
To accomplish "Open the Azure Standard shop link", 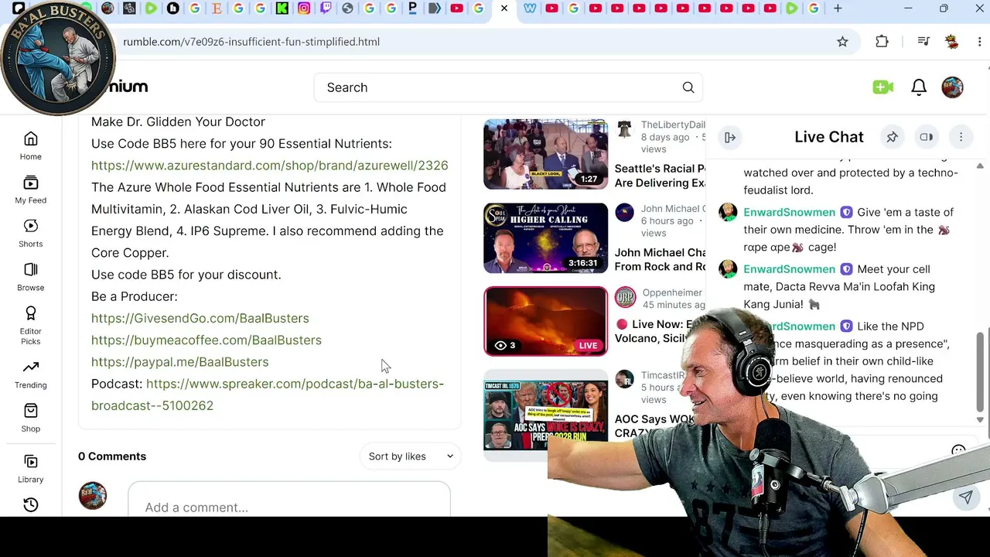I will pyautogui.click(x=269, y=166).
